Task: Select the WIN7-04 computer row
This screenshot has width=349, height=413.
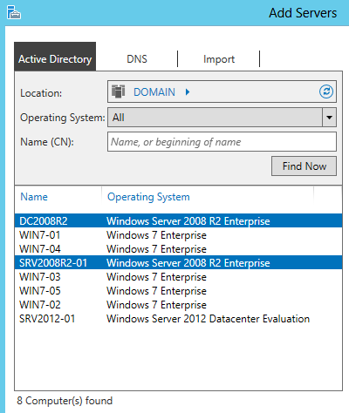Action: [x=178, y=249]
